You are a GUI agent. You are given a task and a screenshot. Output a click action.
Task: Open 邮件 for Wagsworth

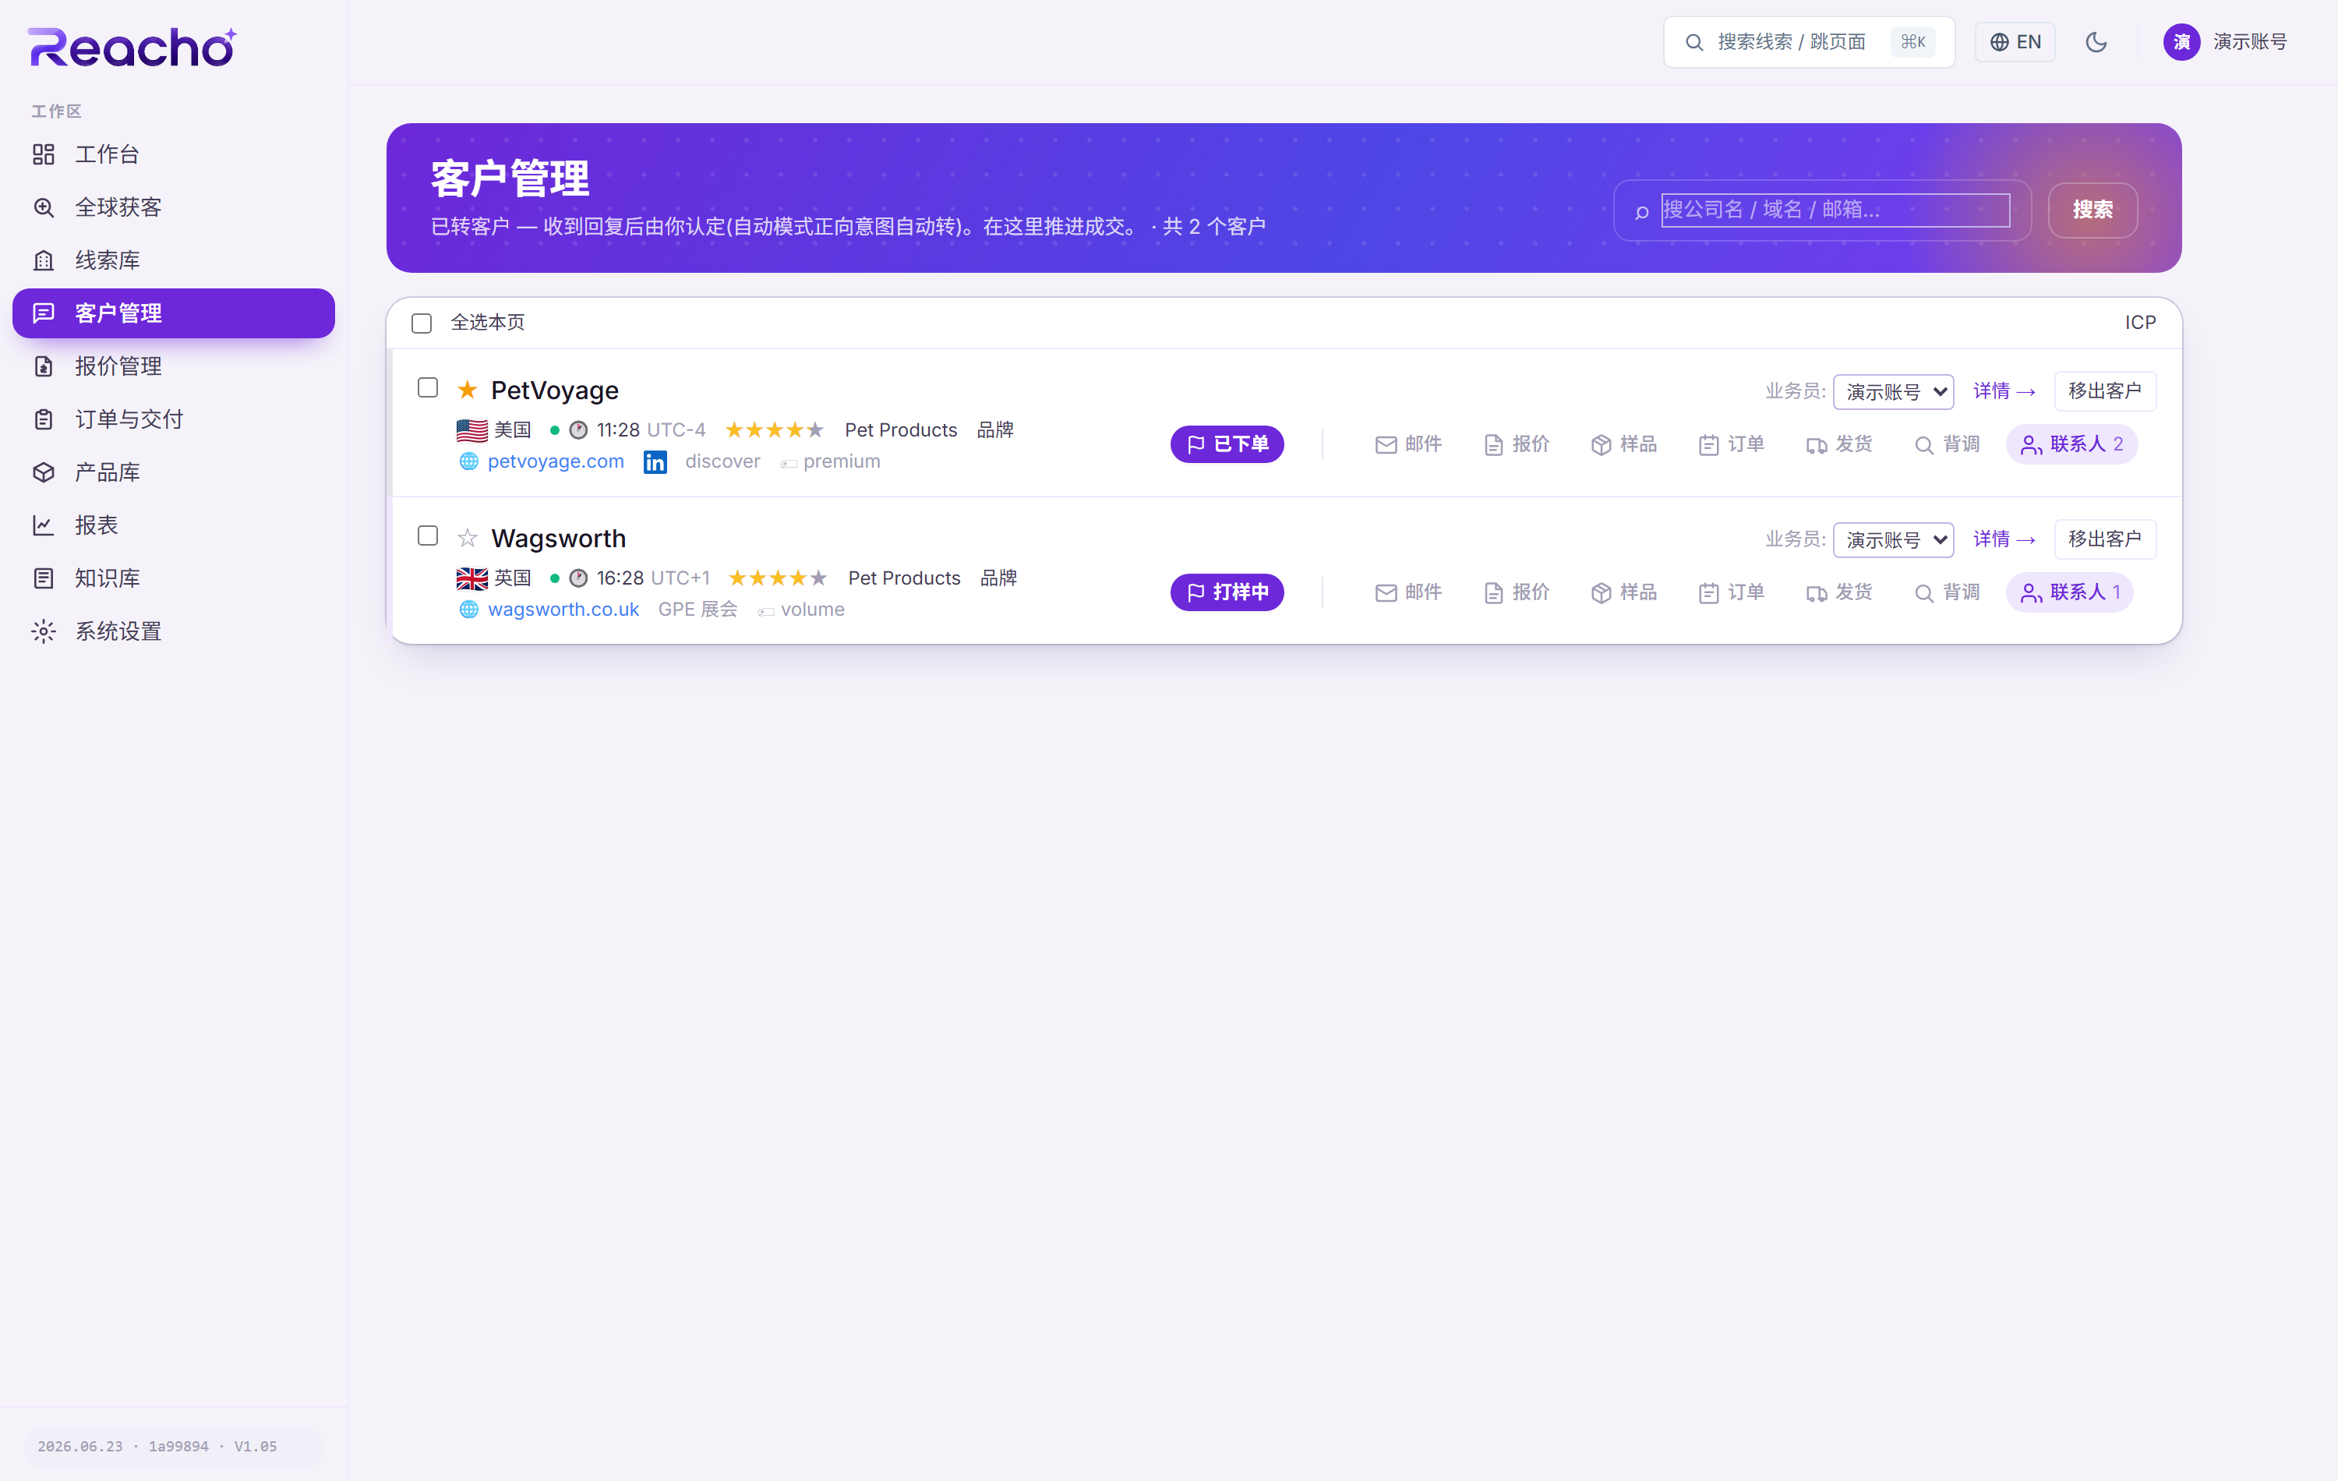point(1407,592)
